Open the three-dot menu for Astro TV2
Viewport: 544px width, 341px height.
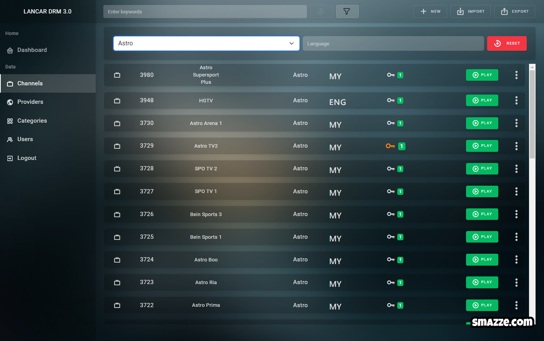tap(516, 146)
